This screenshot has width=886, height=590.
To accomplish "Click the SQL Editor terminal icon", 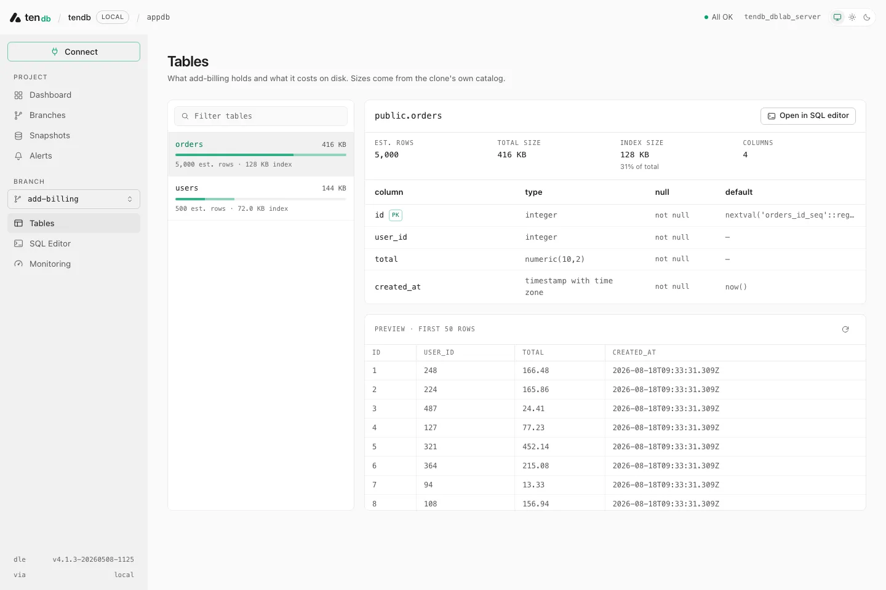I will pyautogui.click(x=18, y=244).
